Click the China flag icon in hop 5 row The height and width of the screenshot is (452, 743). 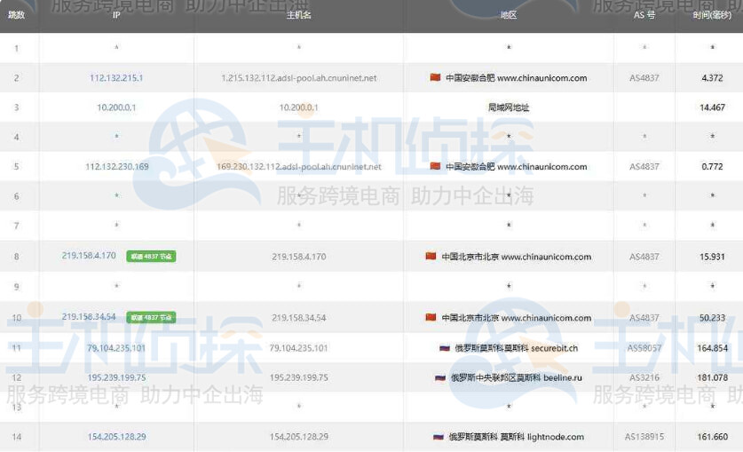pyautogui.click(x=435, y=166)
